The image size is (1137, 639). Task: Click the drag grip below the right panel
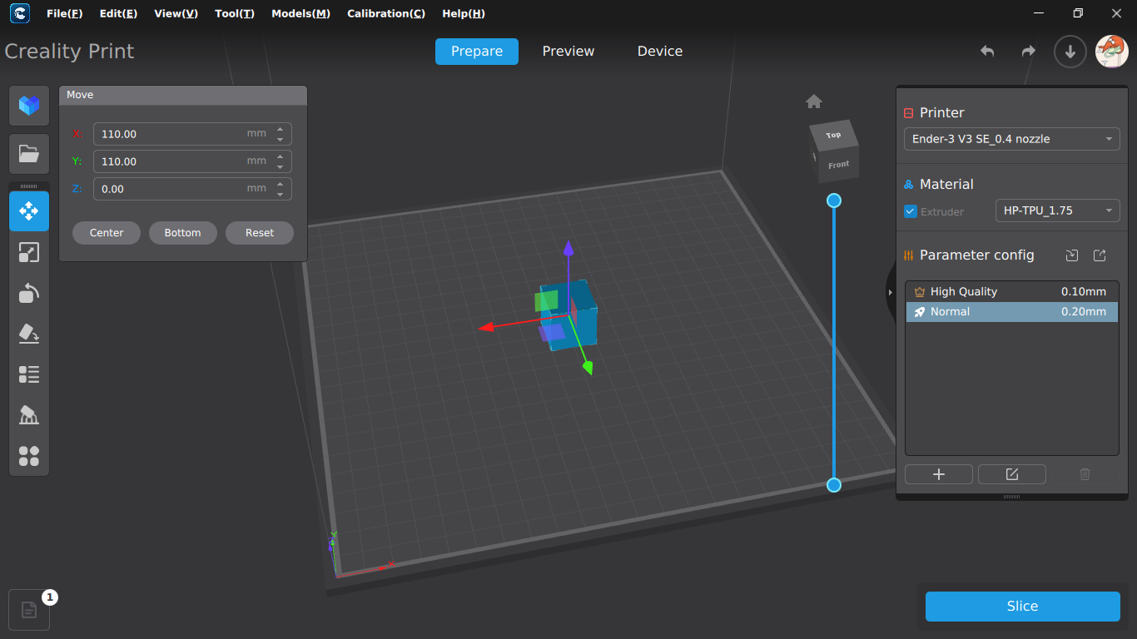click(1012, 497)
